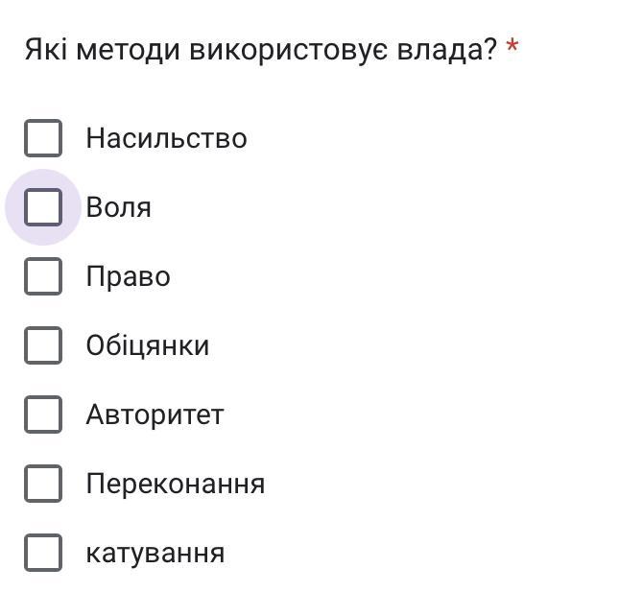Check the Насильство checkbox
Screen dimensions: 643x592
tap(43, 138)
